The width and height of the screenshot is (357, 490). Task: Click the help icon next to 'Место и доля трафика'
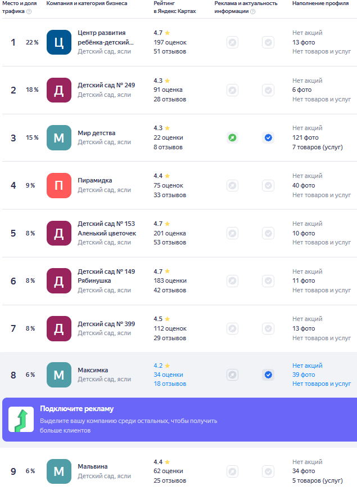29,12
